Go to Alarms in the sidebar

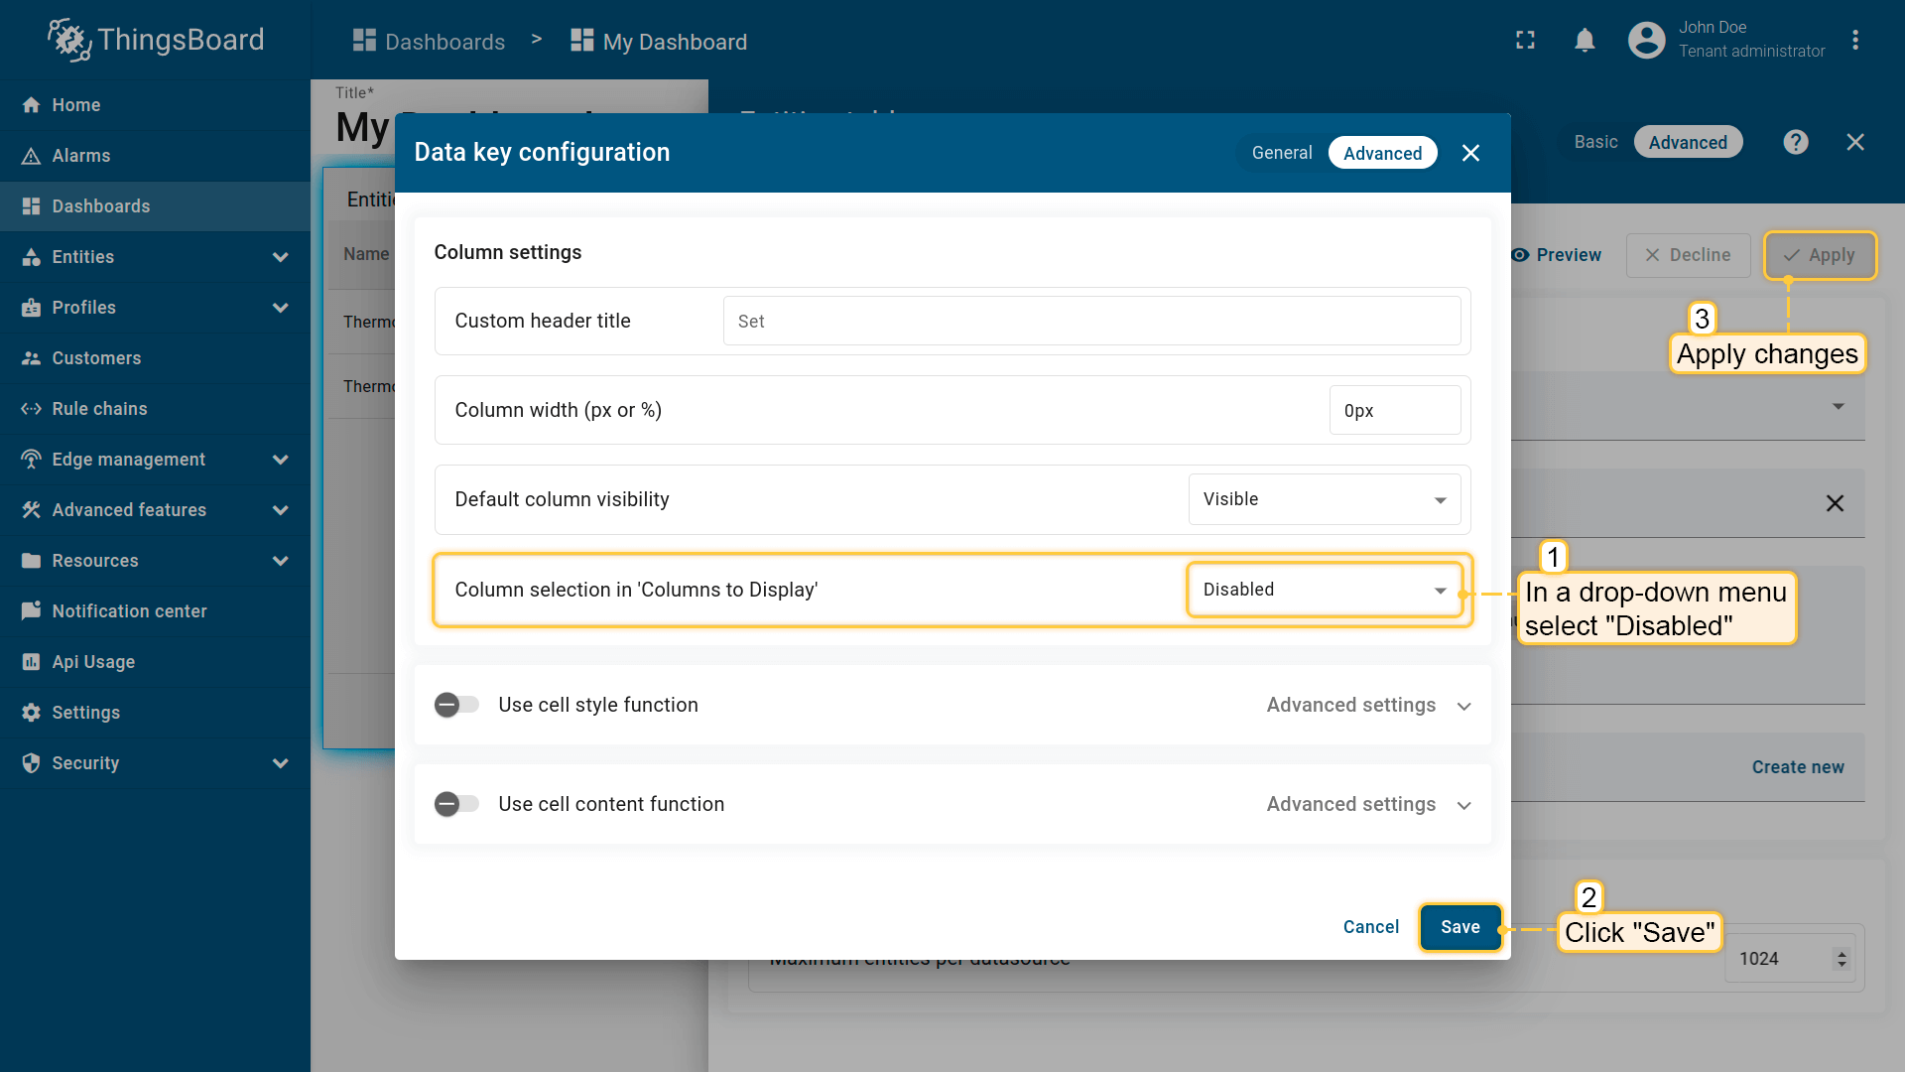(80, 156)
